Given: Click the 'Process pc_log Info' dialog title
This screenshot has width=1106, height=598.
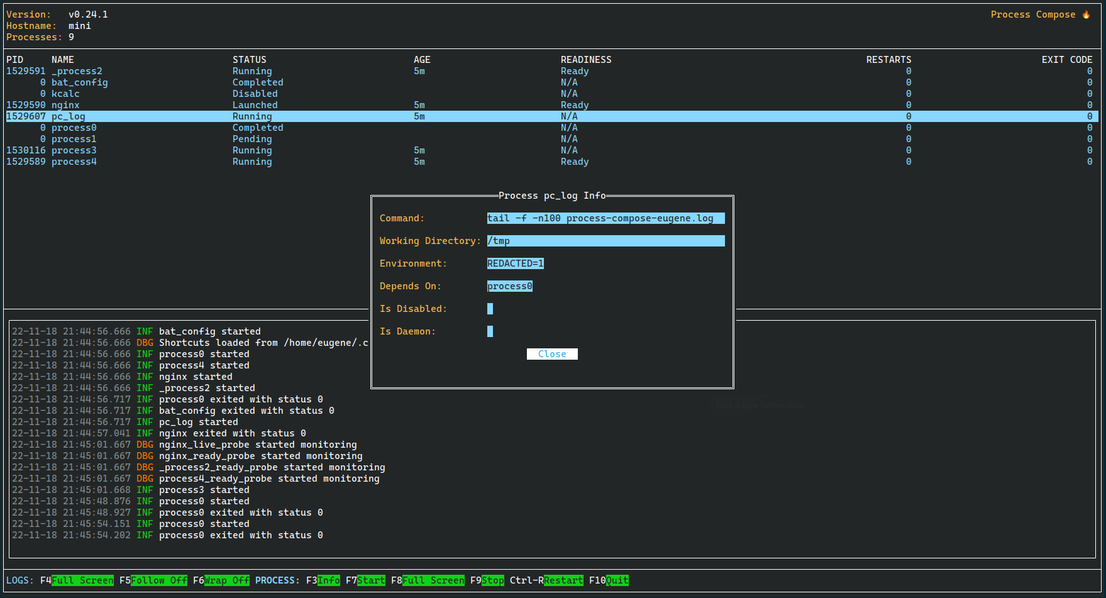Looking at the screenshot, I should (552, 196).
